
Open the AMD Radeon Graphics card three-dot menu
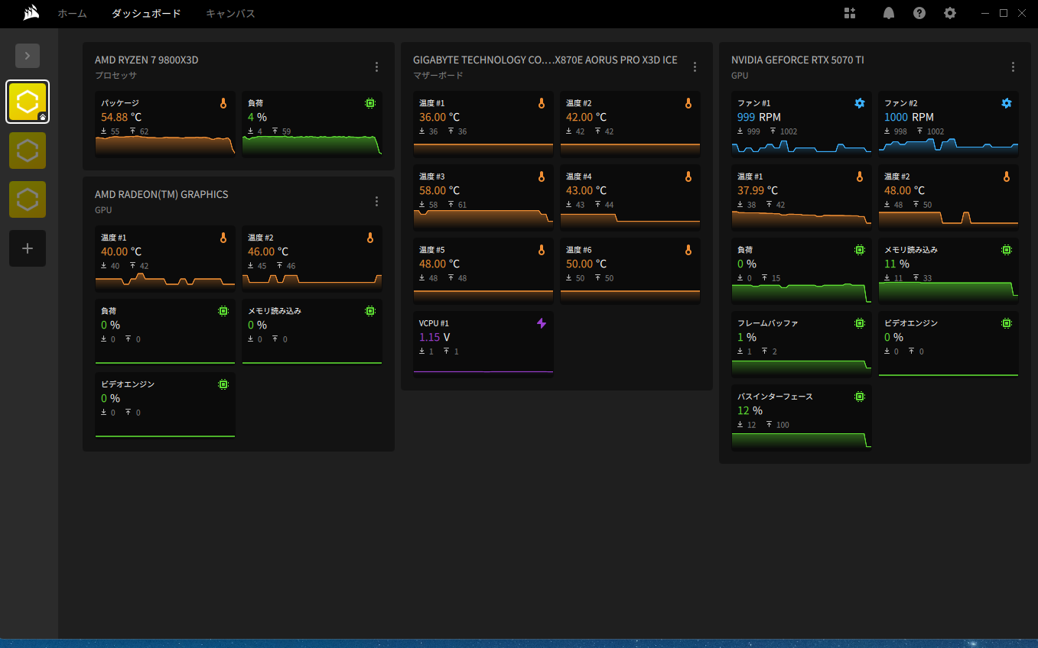376,202
